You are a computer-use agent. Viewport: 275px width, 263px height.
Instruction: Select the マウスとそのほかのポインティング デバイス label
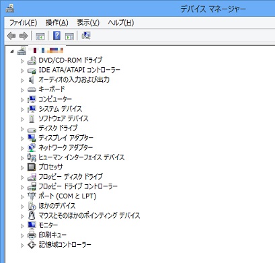click(x=89, y=215)
